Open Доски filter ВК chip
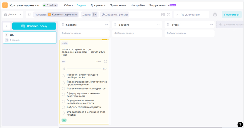This screenshot has height=128, width=244. [94, 15]
